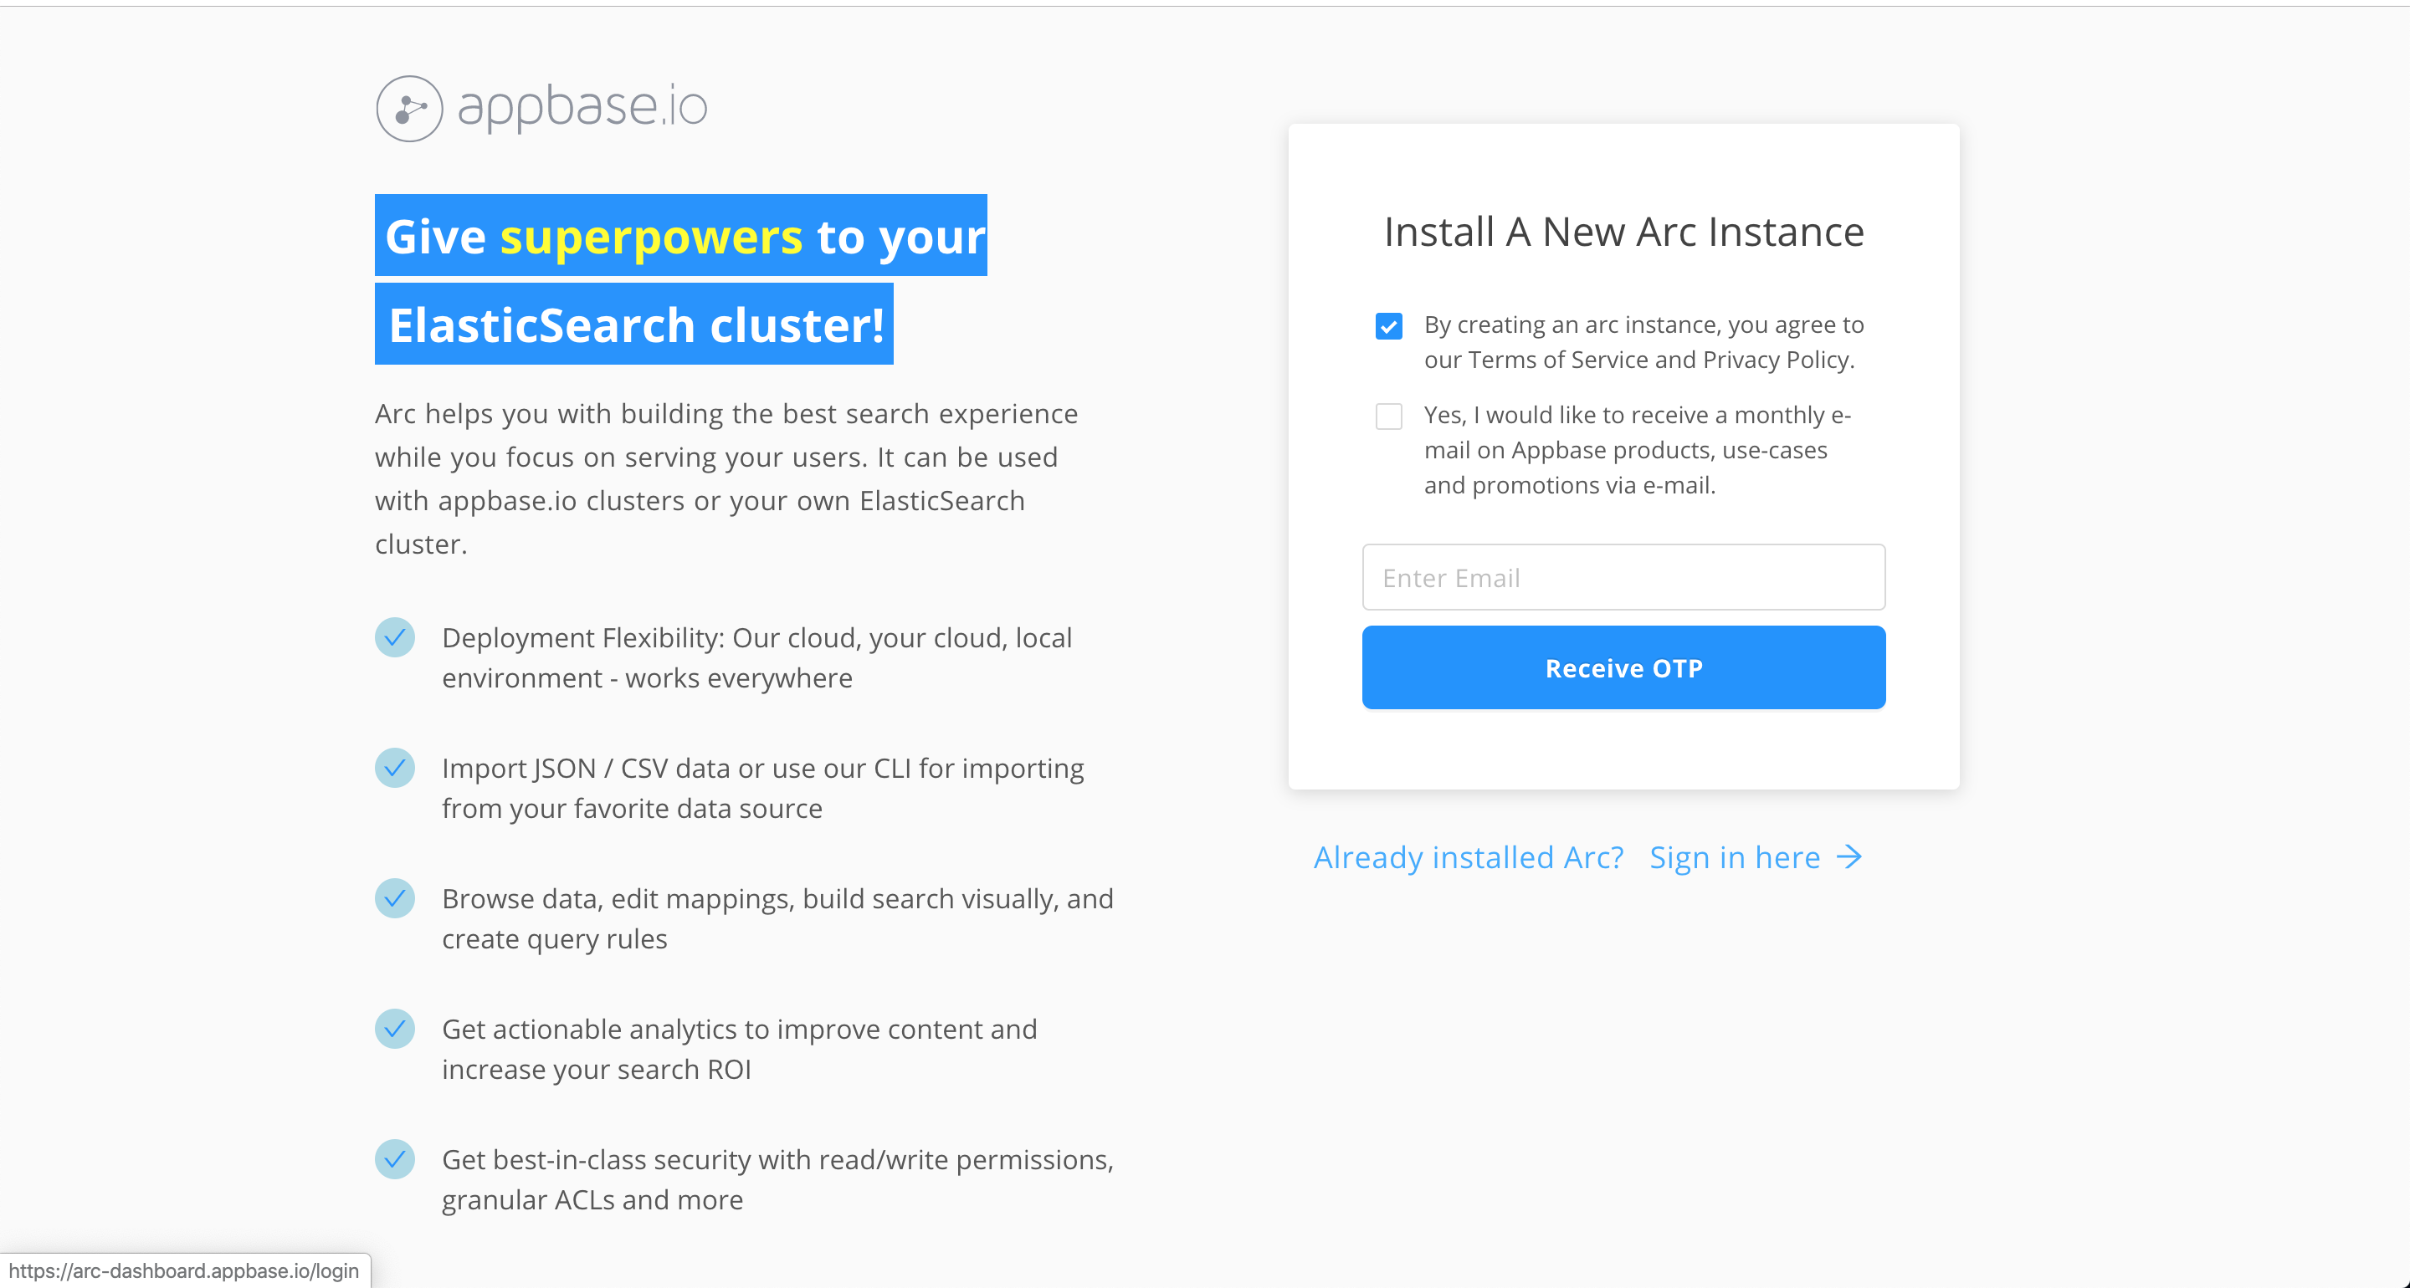Select the ElasticSearch cluster headline banner
The height and width of the screenshot is (1288, 2410).
(x=633, y=325)
